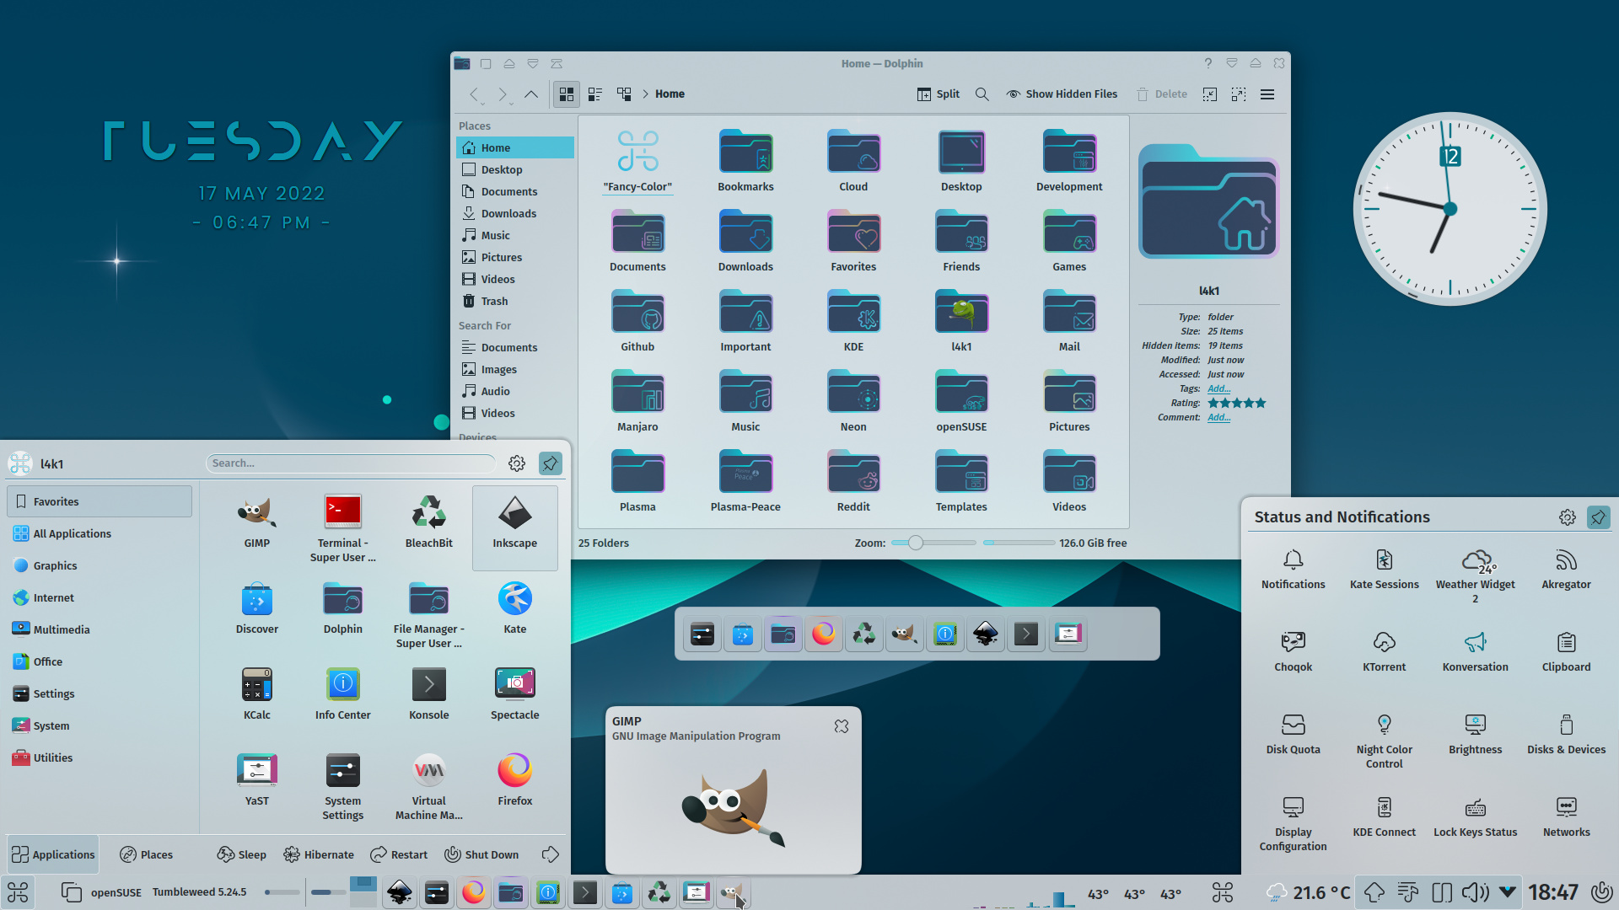The width and height of the screenshot is (1619, 910).
Task: Open Night Color Control tray entry
Action: click(1385, 741)
